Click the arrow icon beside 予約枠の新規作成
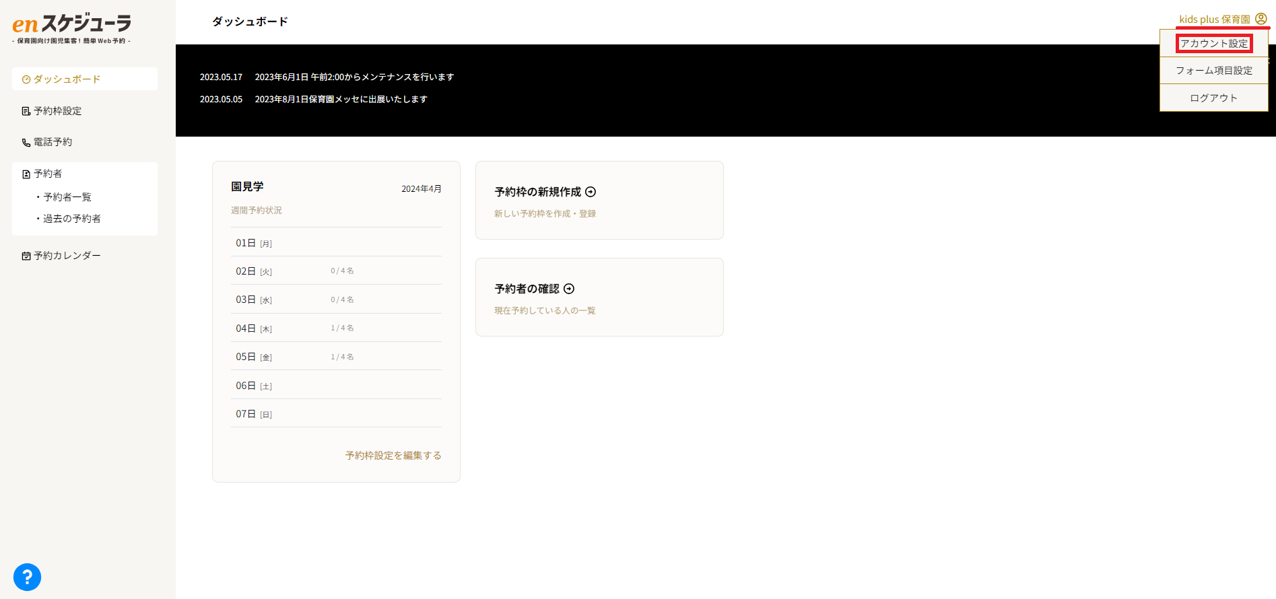Screen dimensions: 1276x599 coord(591,192)
